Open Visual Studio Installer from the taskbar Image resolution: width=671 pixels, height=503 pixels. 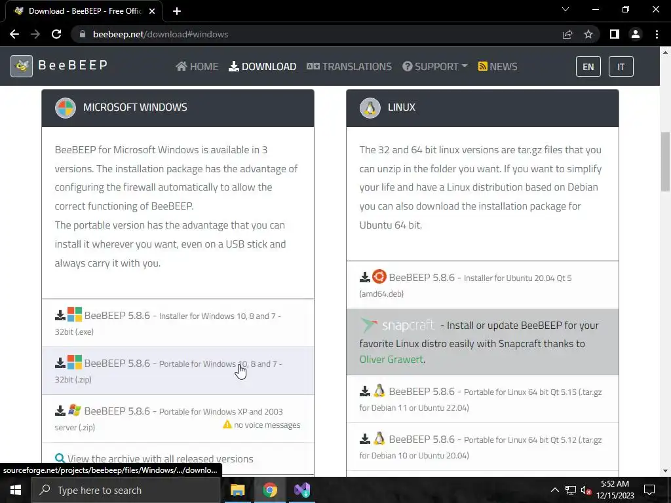point(302,490)
